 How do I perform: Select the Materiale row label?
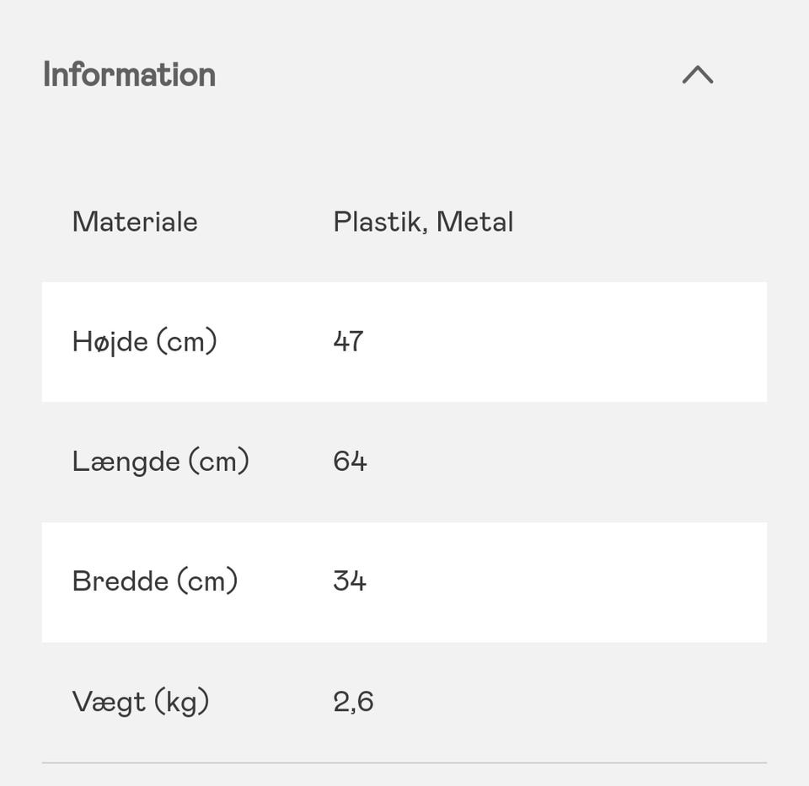click(x=135, y=222)
